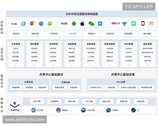
Task: Click 知识搜索 under 知识管理
Action: pyautogui.click(x=129, y=57)
